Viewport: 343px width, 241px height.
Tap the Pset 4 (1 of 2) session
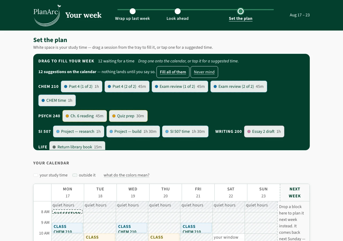pos(81,86)
